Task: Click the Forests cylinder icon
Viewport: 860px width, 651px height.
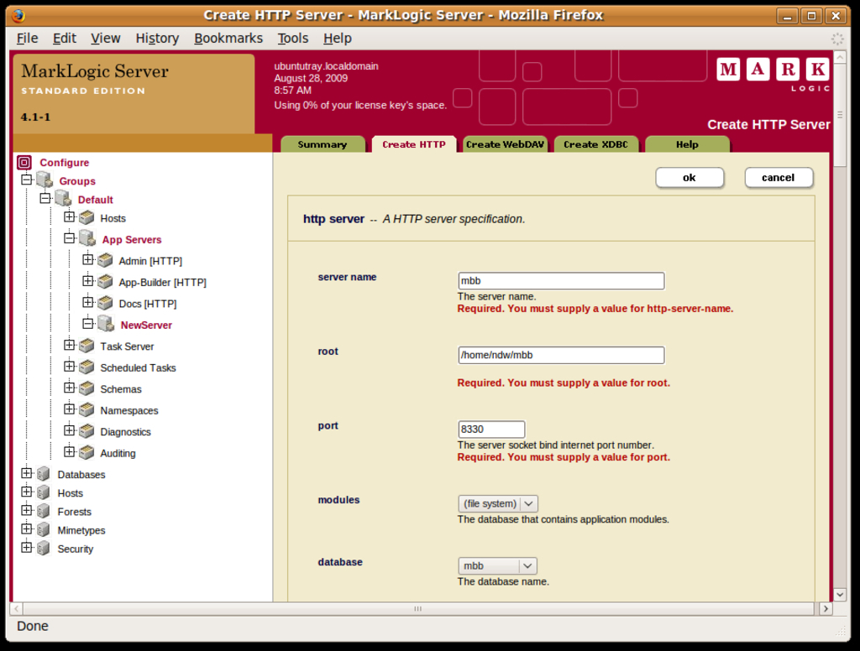Action: point(44,511)
